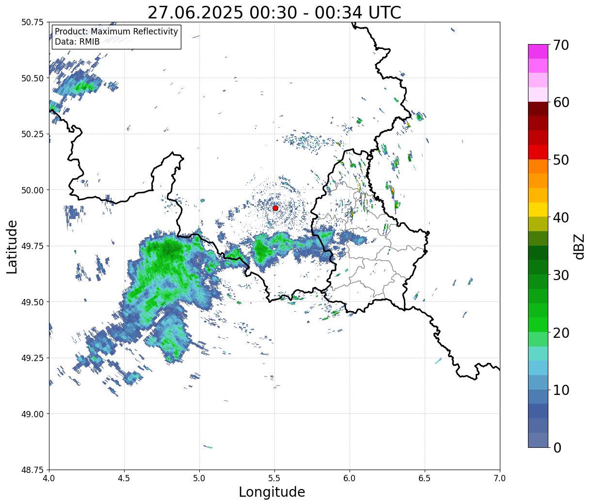Image resolution: width=591 pixels, height=504 pixels.
Task: Click longitude tick label 5.0
Action: 199,478
